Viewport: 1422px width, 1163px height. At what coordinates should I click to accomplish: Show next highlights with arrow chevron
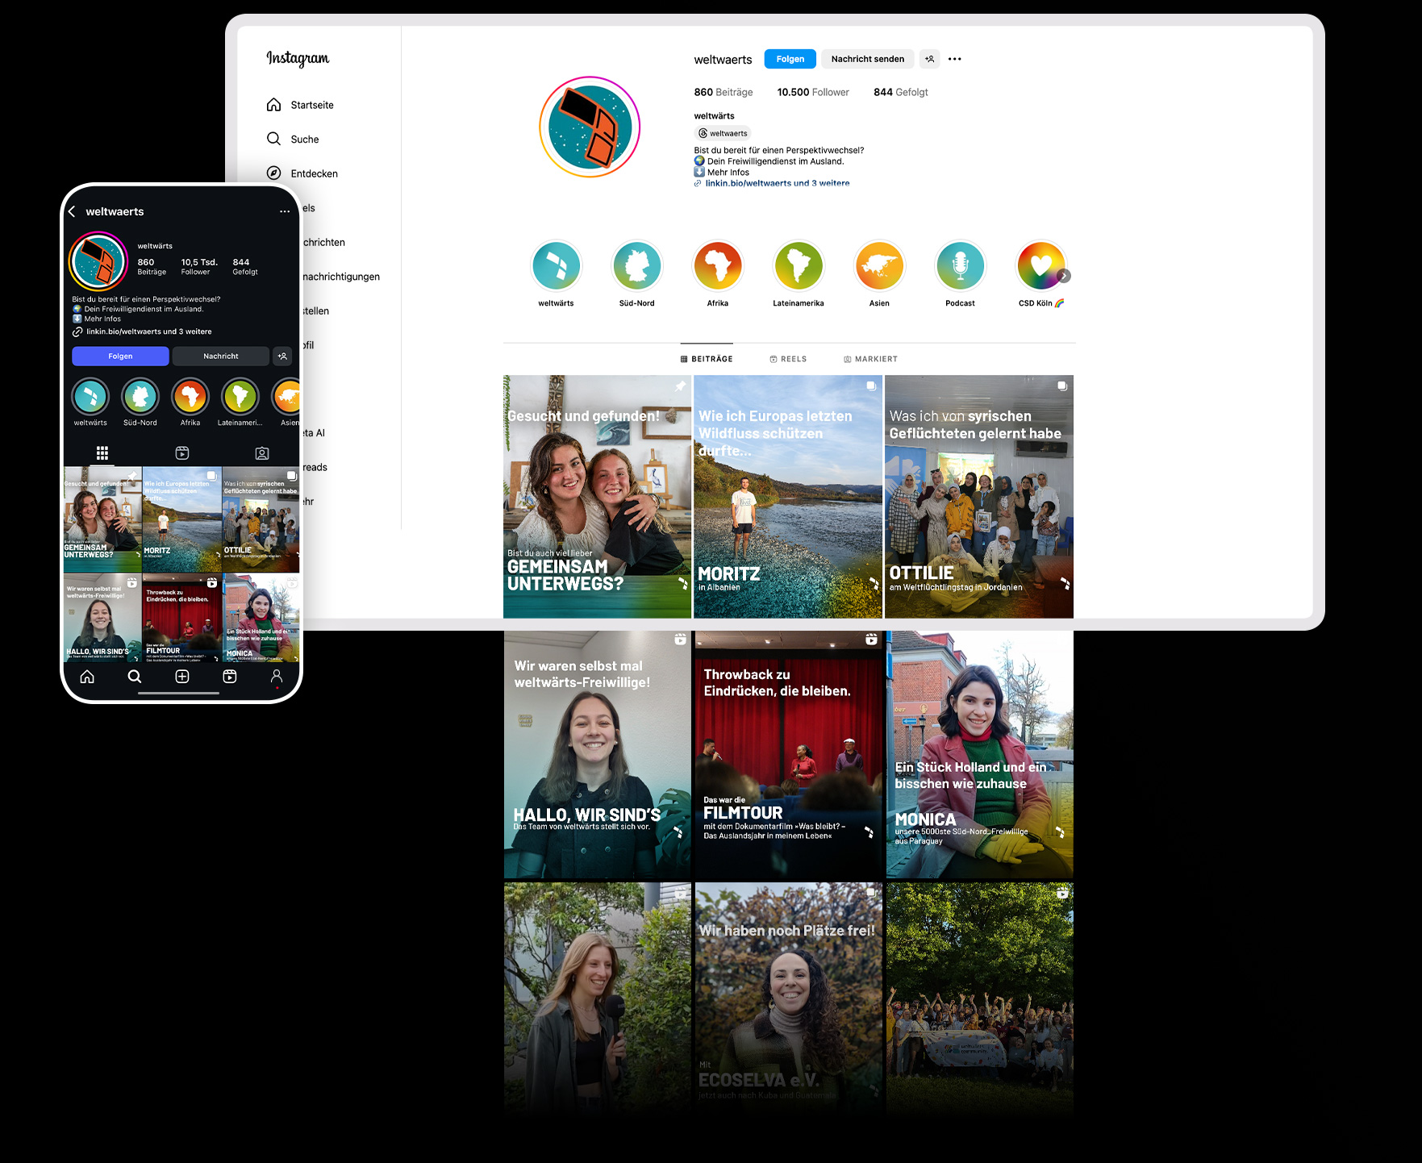pos(1064,276)
